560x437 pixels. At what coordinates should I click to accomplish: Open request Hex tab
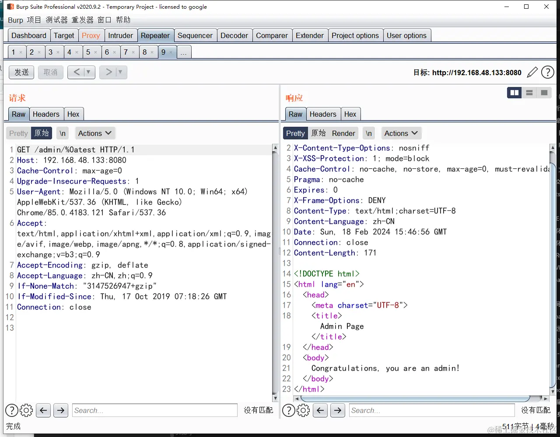pyautogui.click(x=73, y=114)
